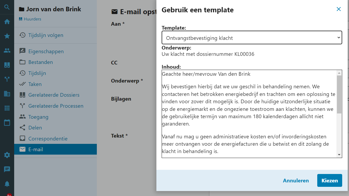349x196 pixels.
Task: Follow the Huurders breadcrumb link
Action: [33, 19]
